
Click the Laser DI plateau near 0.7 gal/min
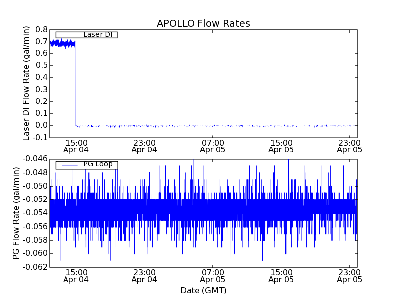[x=62, y=44]
